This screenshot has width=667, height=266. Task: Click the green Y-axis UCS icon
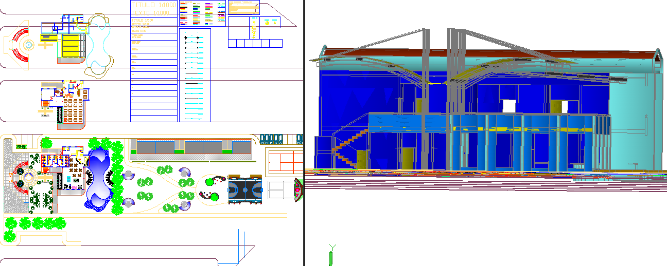pos(331,256)
